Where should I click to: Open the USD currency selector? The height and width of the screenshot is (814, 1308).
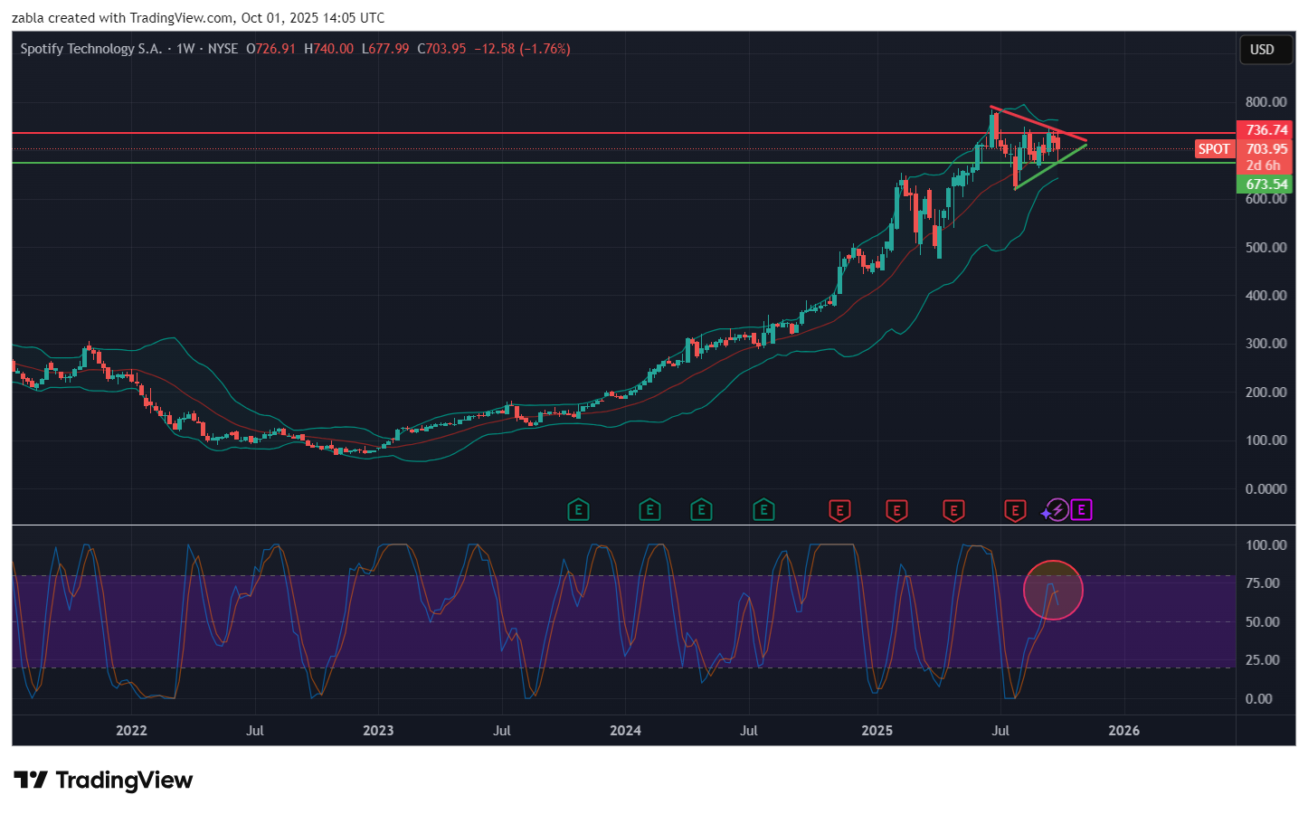pos(1262,50)
